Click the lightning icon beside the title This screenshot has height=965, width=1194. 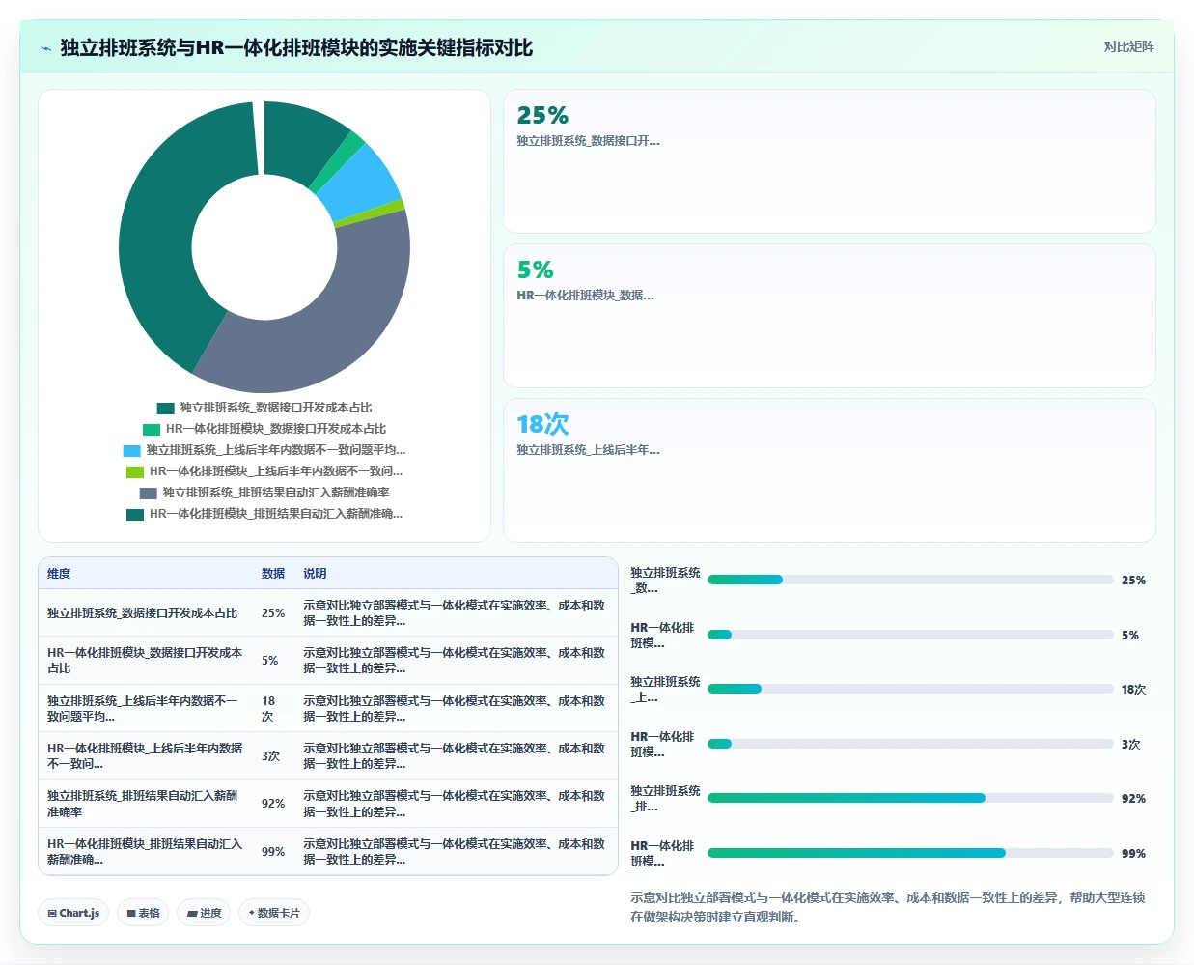click(x=45, y=48)
